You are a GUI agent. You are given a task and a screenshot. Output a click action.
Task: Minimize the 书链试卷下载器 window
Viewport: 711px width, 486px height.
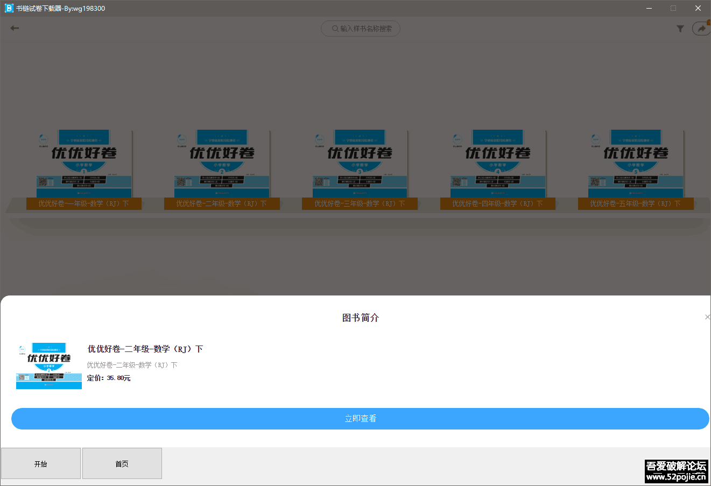649,8
